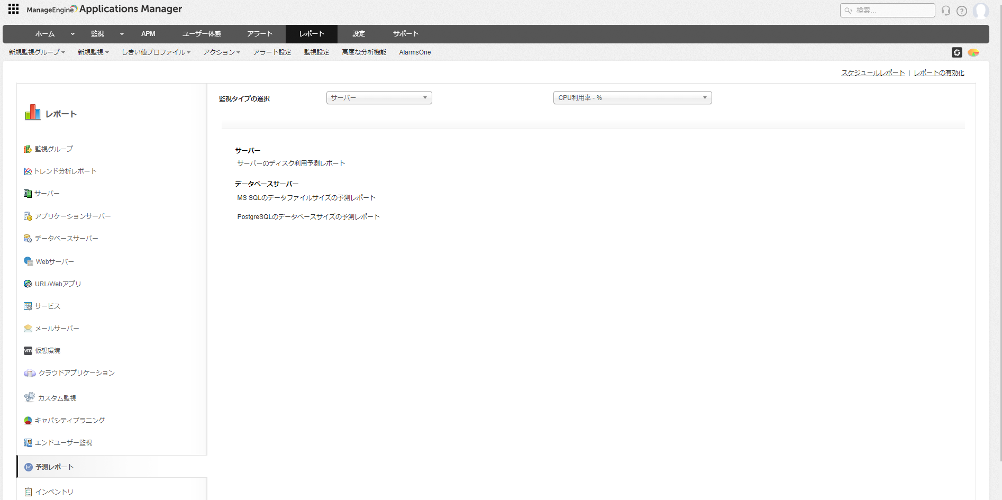
Task: Open the スケジュールレポート link
Action: coord(873,73)
